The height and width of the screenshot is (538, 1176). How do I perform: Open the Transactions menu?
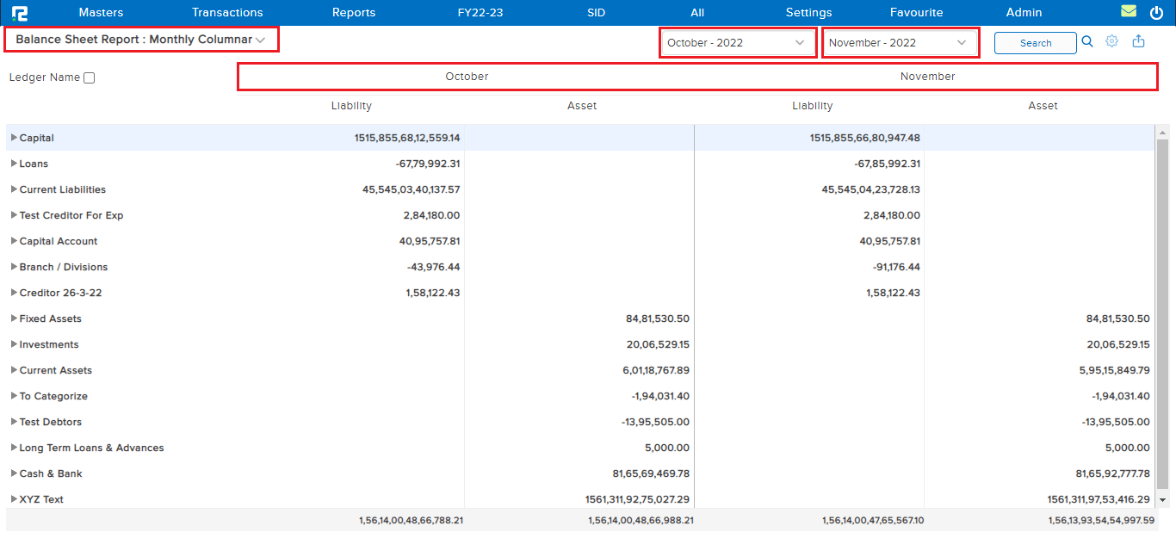(227, 13)
